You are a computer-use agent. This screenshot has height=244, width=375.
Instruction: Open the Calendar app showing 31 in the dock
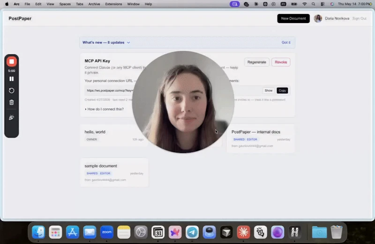158,232
